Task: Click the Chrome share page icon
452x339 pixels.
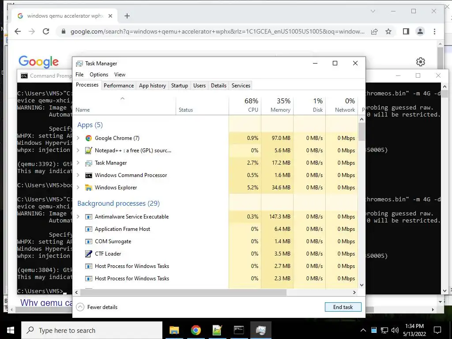Action: (374, 31)
